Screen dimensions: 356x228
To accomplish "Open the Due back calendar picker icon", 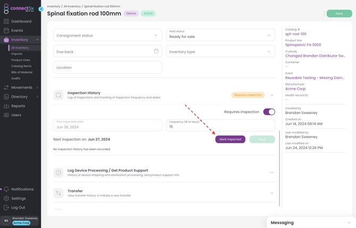I will (x=156, y=51).
